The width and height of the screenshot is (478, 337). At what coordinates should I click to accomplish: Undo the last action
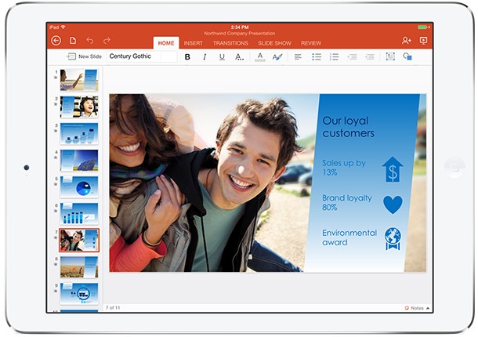tap(89, 40)
